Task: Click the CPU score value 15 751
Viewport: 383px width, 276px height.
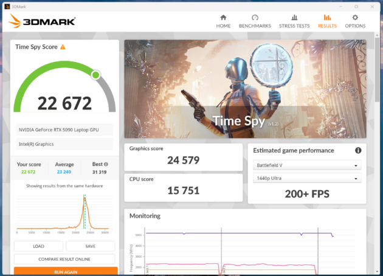Action: [183, 190]
